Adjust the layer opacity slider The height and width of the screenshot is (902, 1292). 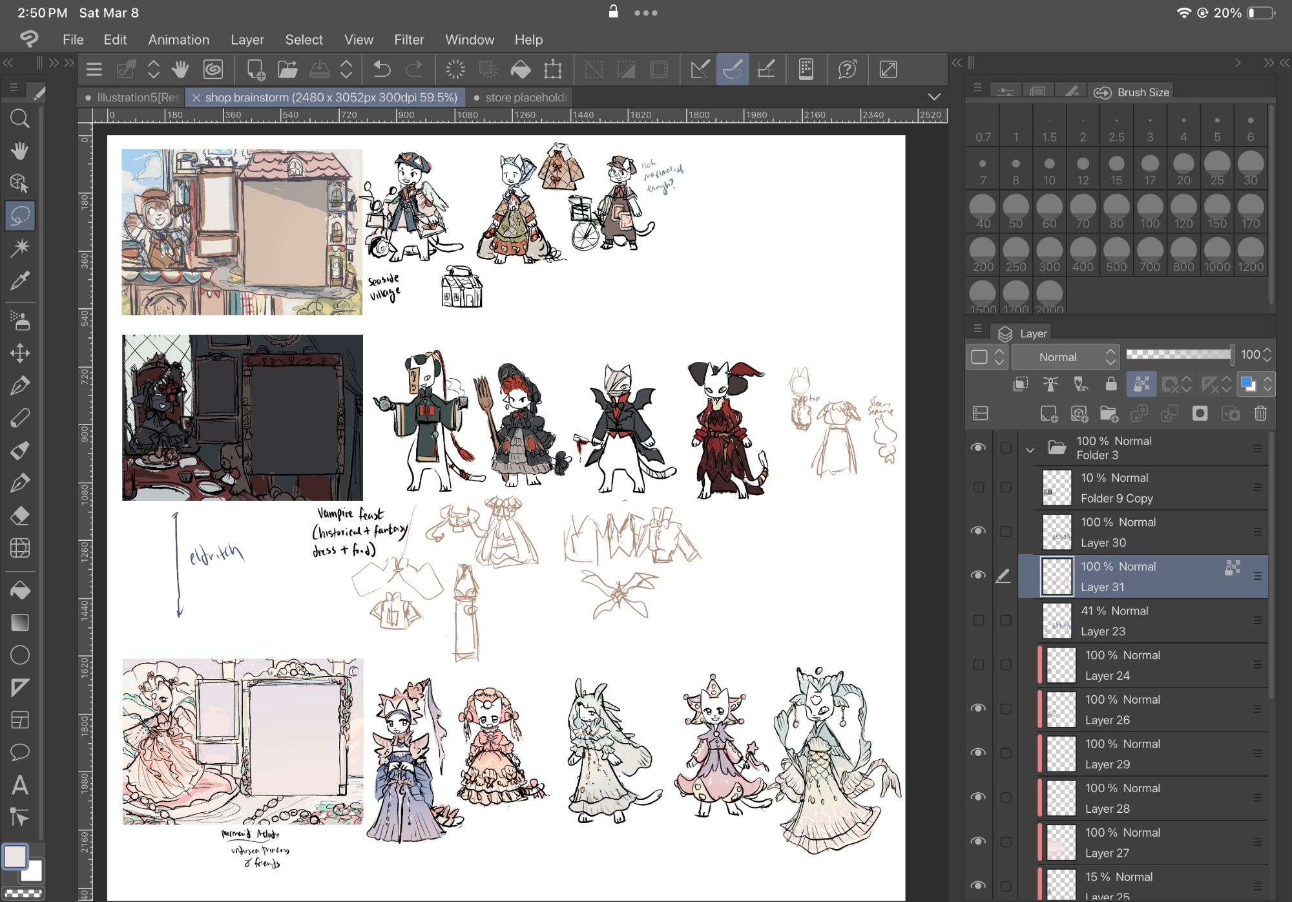1178,354
